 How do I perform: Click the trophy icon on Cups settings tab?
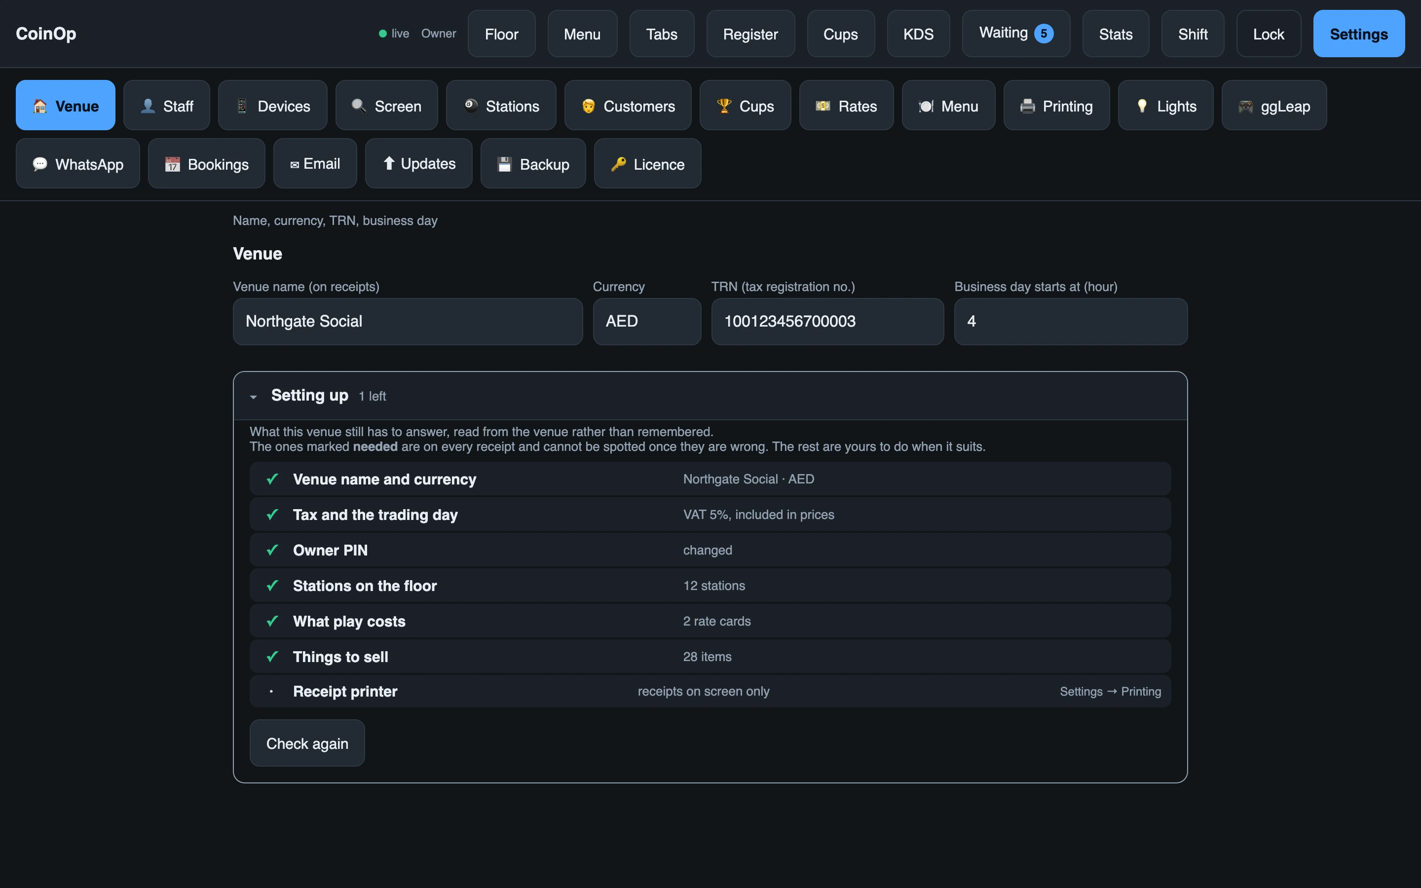coord(724,106)
